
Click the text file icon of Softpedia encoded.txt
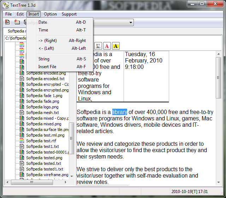(22, 79)
